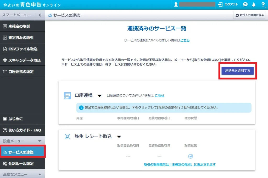Click 取得状態 header in 弥生 レシート取込 card

click(x=191, y=146)
